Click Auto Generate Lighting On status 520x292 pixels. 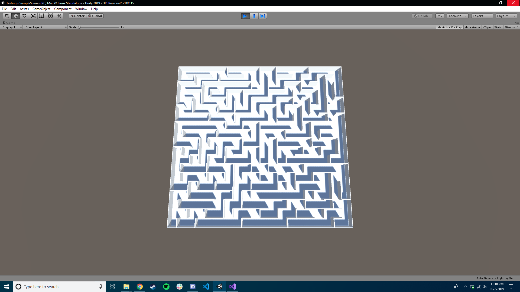(x=494, y=278)
